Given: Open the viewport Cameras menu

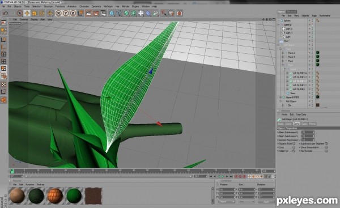Looking at the screenshot, I should [x=24, y=19].
